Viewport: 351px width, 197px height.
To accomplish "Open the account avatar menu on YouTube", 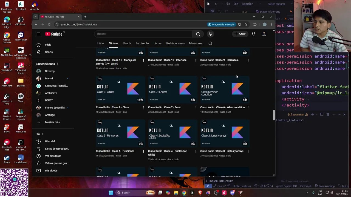I will coord(264,34).
